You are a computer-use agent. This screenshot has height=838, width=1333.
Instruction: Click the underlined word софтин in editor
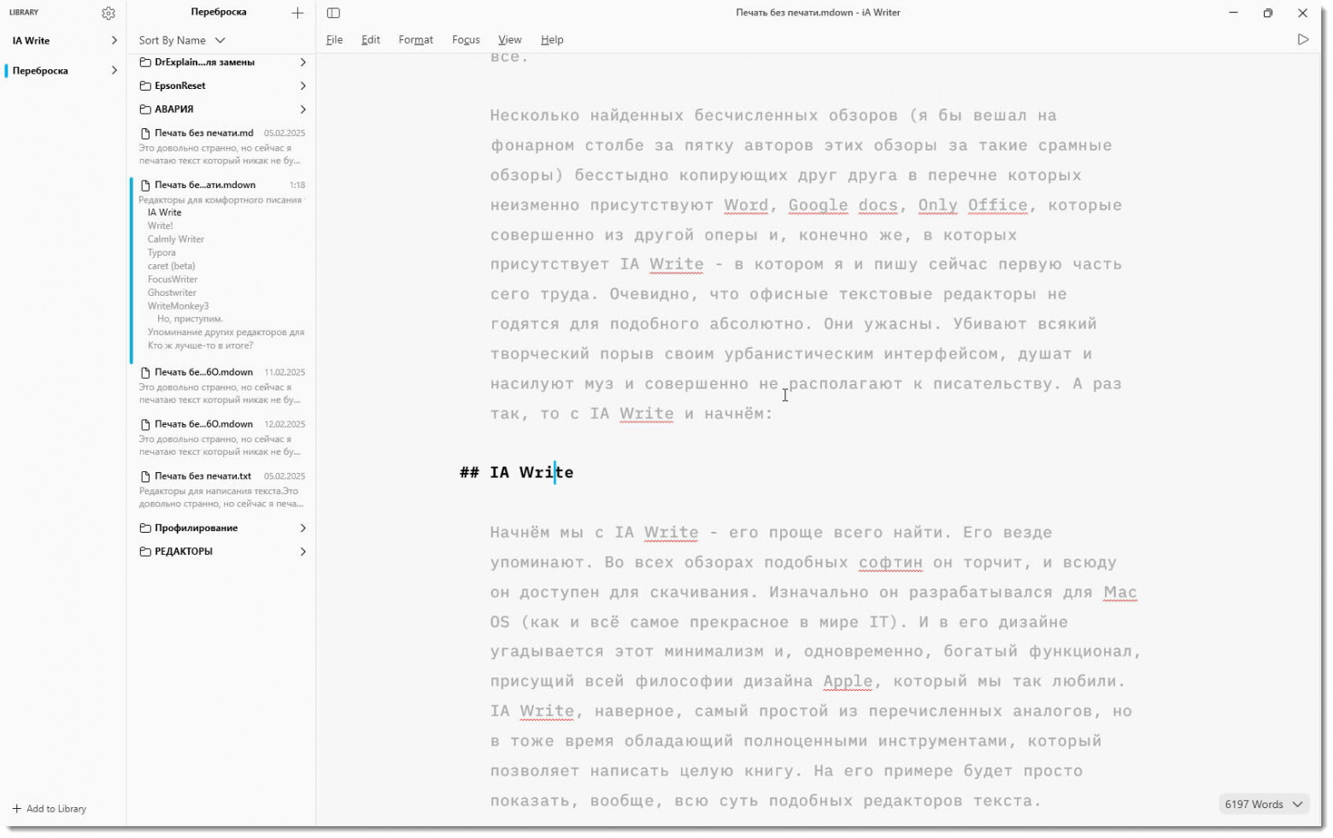(890, 563)
